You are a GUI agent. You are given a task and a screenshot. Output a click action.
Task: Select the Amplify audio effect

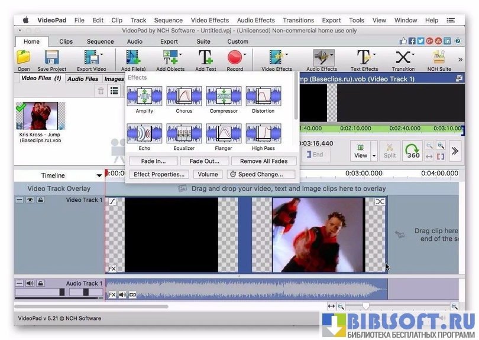(144, 97)
